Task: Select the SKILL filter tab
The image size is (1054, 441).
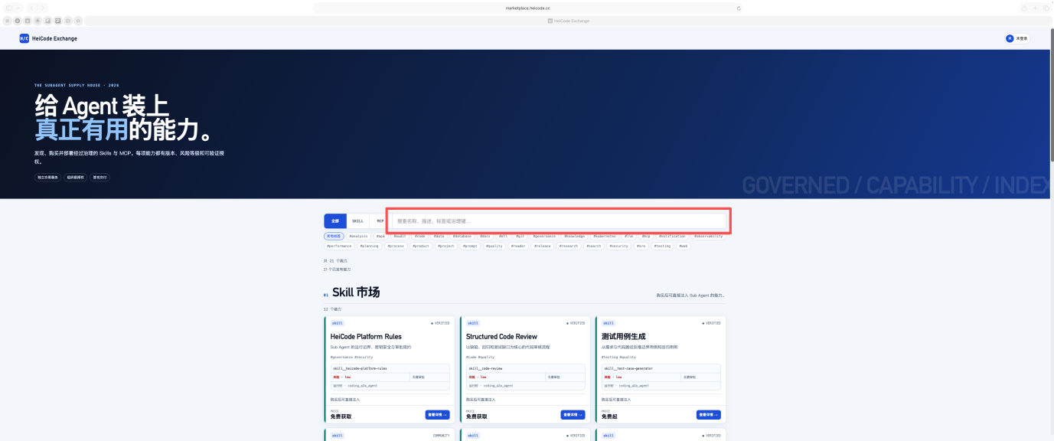Action: click(x=357, y=220)
